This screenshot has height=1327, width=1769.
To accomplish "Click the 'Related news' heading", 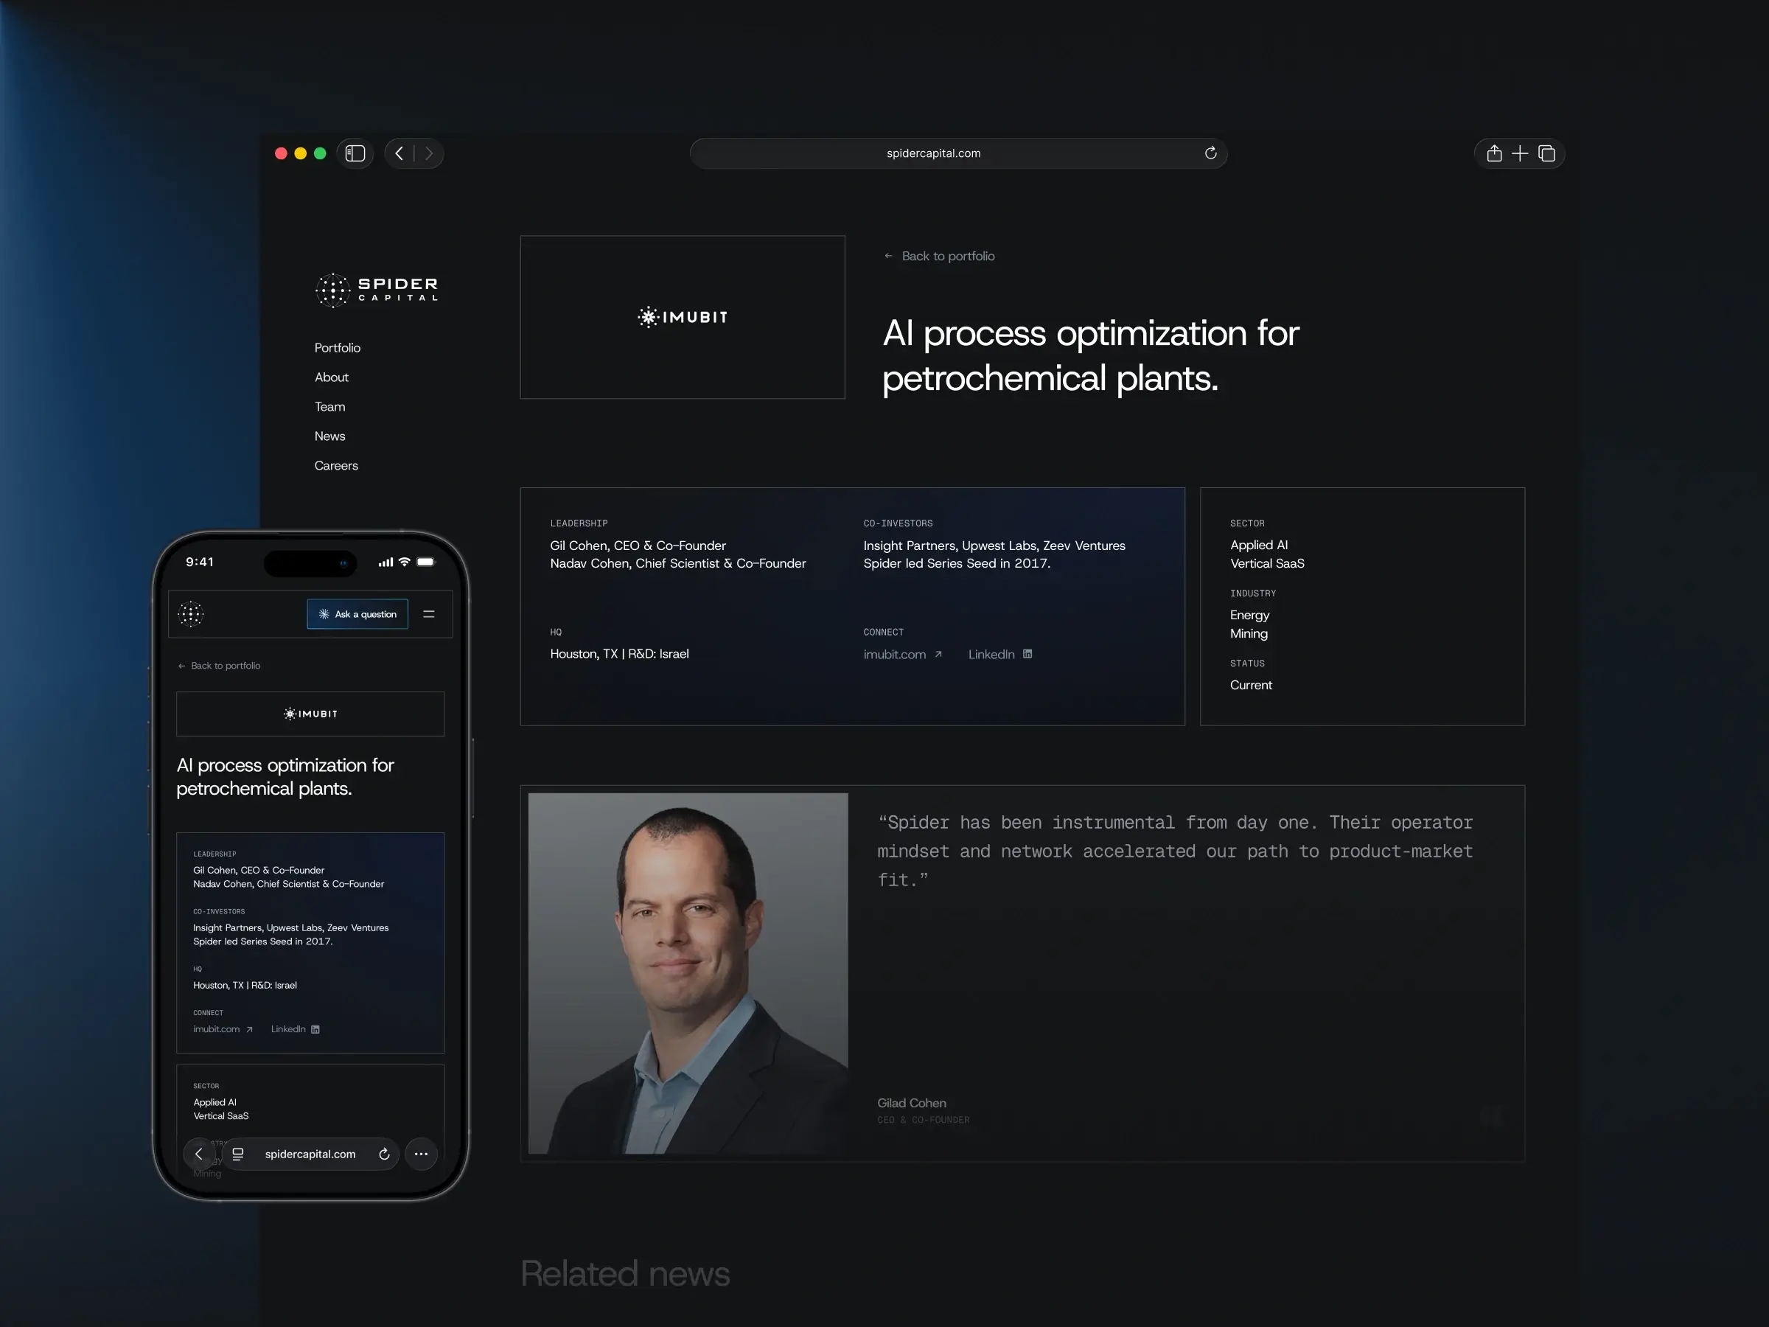I will (624, 1273).
